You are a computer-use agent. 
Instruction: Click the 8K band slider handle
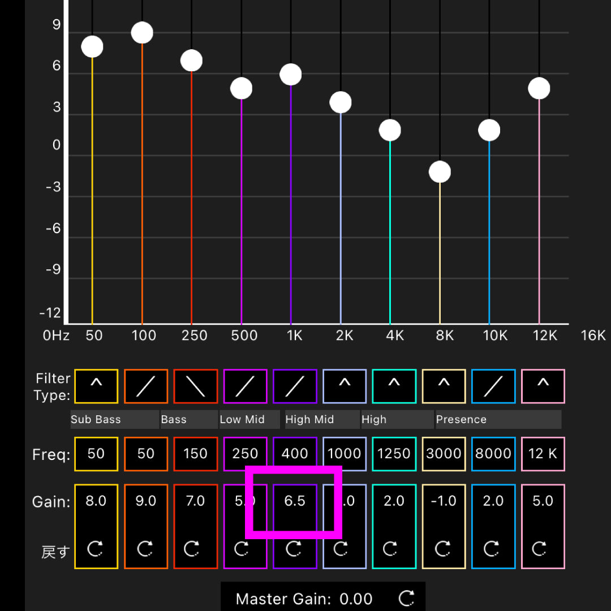(x=440, y=172)
